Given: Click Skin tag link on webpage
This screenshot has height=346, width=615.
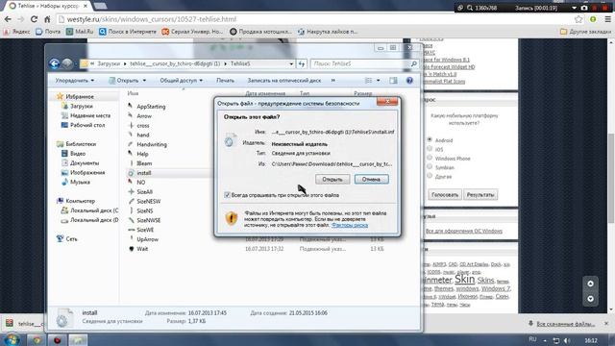Looking at the screenshot, I should (464, 280).
